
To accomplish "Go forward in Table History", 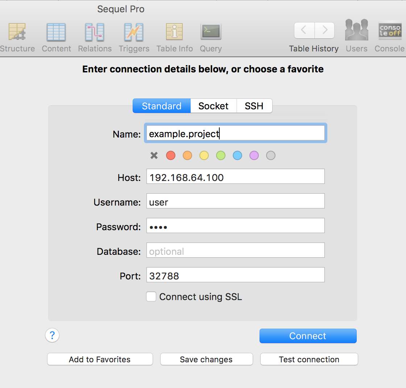I will 324,30.
